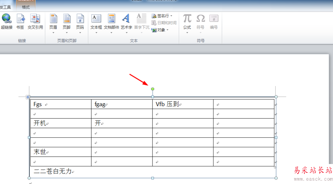
Task: Insert a 公式 equation
Action: click(187, 19)
